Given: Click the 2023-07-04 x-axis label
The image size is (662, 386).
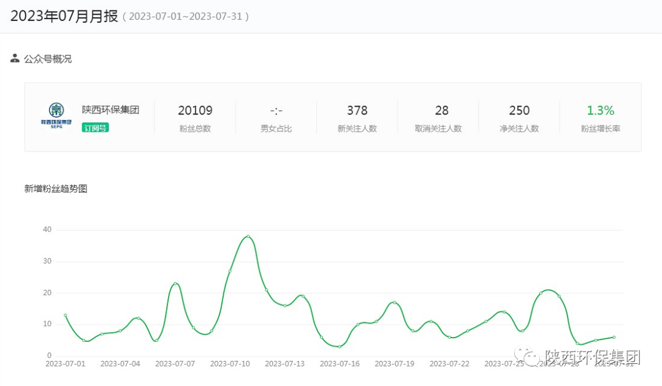Looking at the screenshot, I should 120,363.
